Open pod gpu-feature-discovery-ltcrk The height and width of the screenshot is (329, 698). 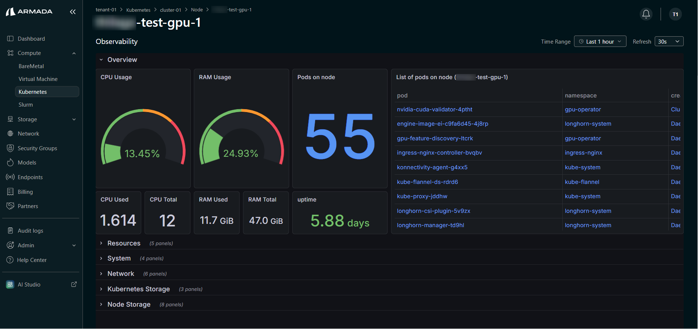pos(435,138)
